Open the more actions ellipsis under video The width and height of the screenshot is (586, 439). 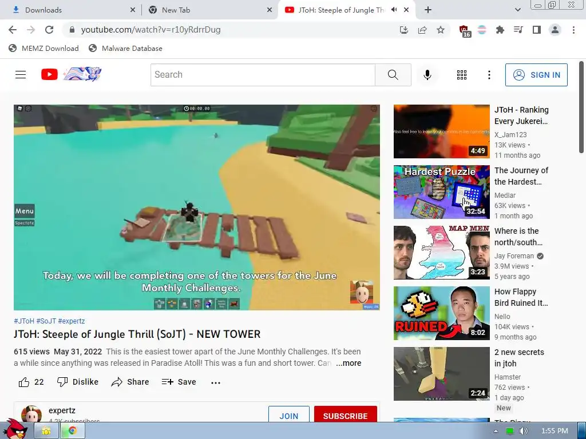(x=216, y=382)
